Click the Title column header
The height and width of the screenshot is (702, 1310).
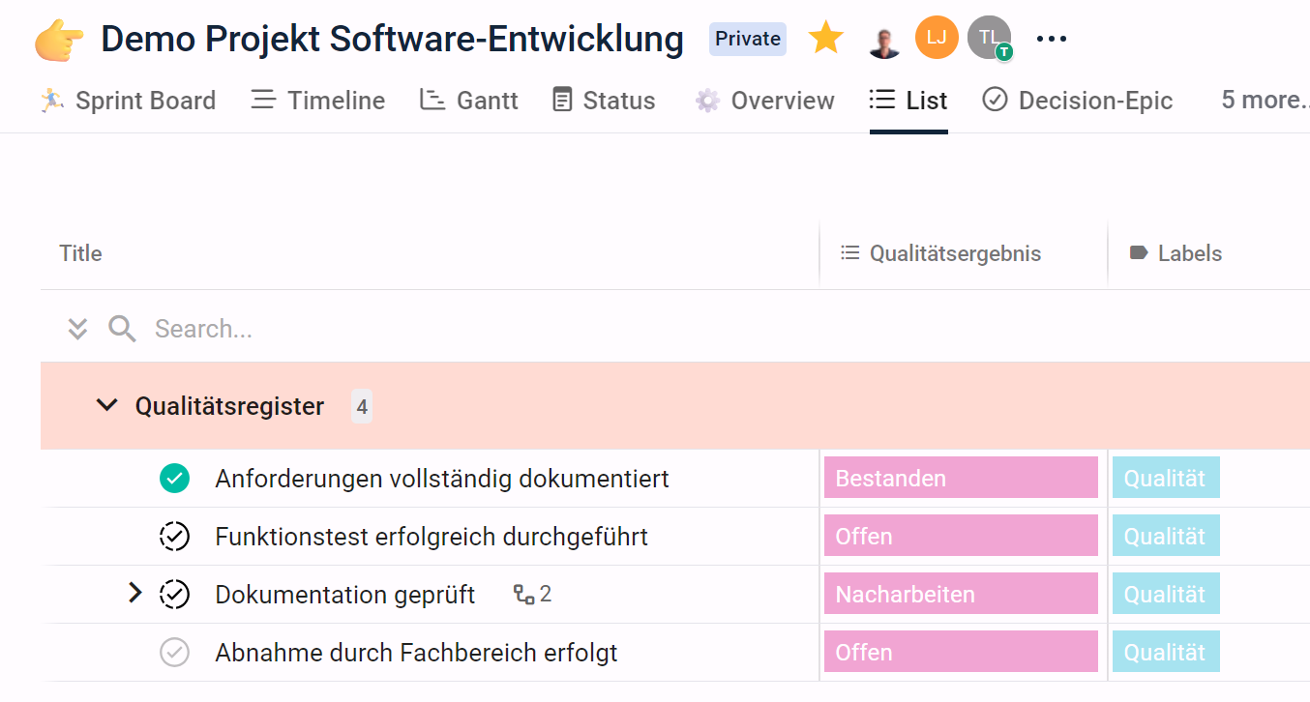[x=80, y=253]
